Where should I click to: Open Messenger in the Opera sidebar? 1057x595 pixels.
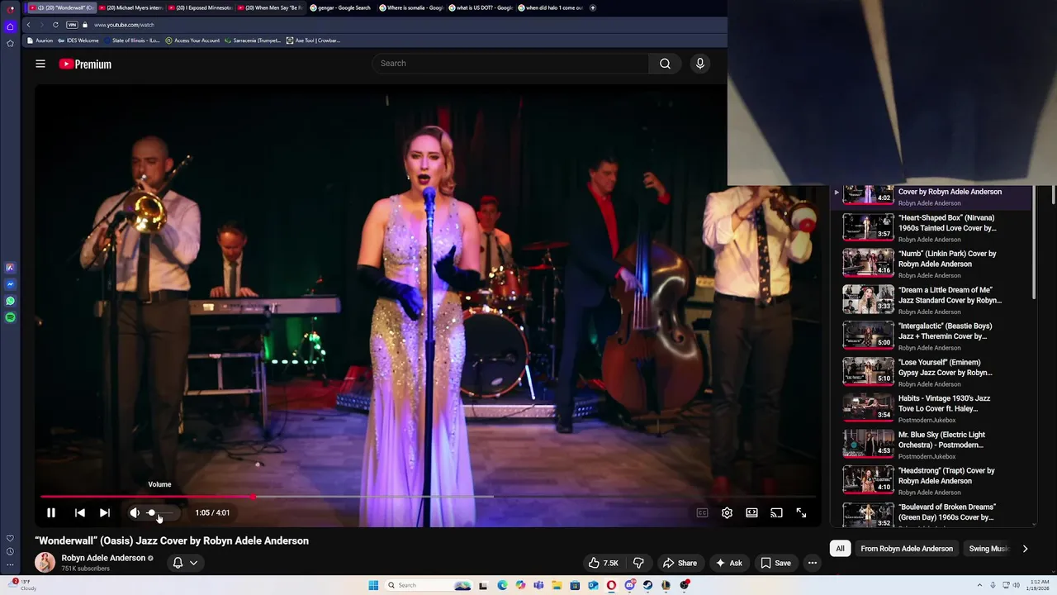[x=10, y=284]
